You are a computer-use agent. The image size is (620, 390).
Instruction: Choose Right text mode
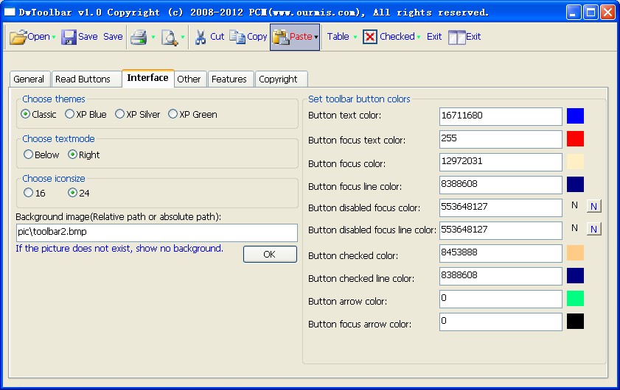tap(72, 155)
